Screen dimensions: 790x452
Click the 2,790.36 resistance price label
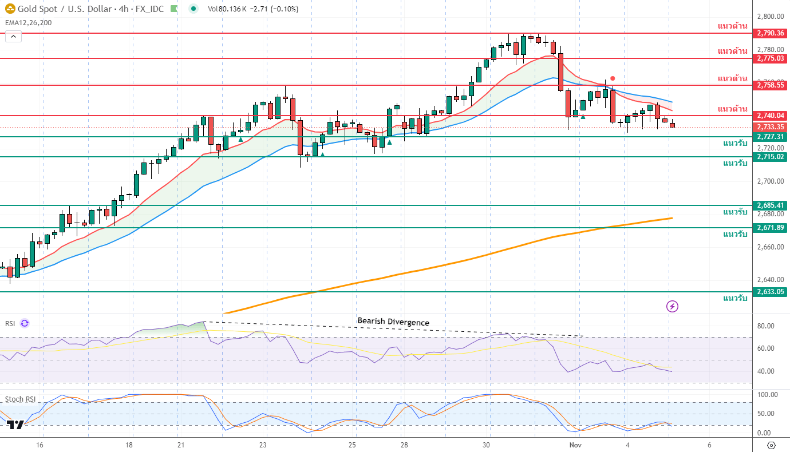(x=771, y=33)
